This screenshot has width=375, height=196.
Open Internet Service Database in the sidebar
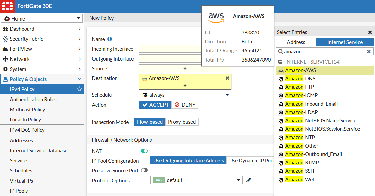point(39,150)
